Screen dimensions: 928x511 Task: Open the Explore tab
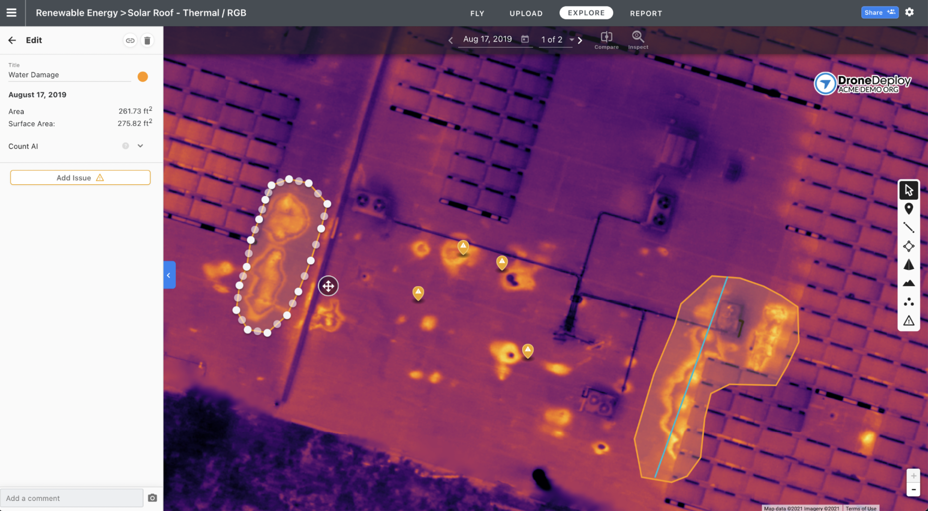(586, 13)
